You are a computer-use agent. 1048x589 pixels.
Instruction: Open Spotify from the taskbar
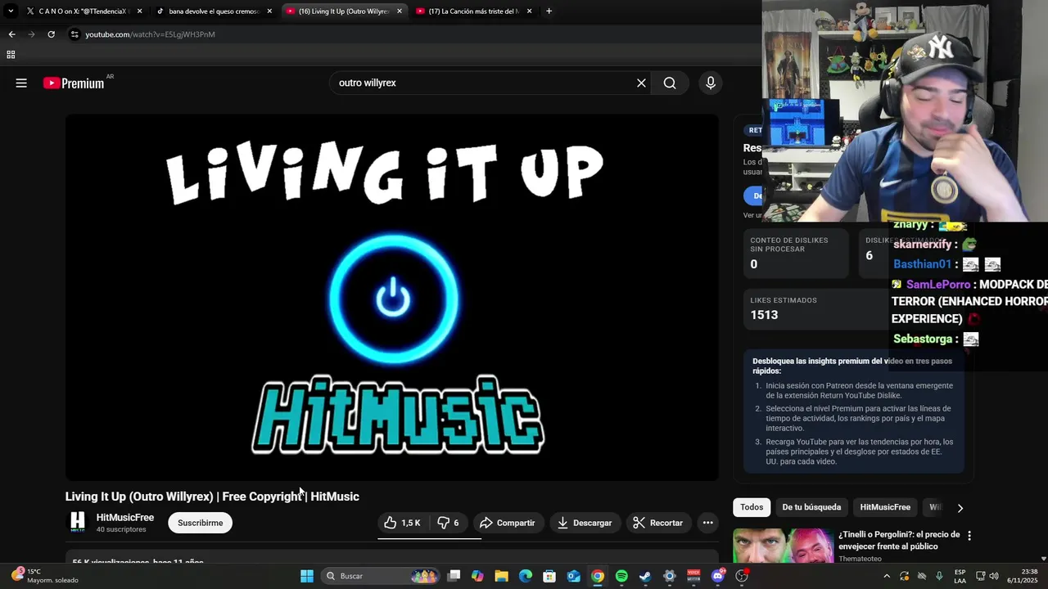[x=621, y=576]
